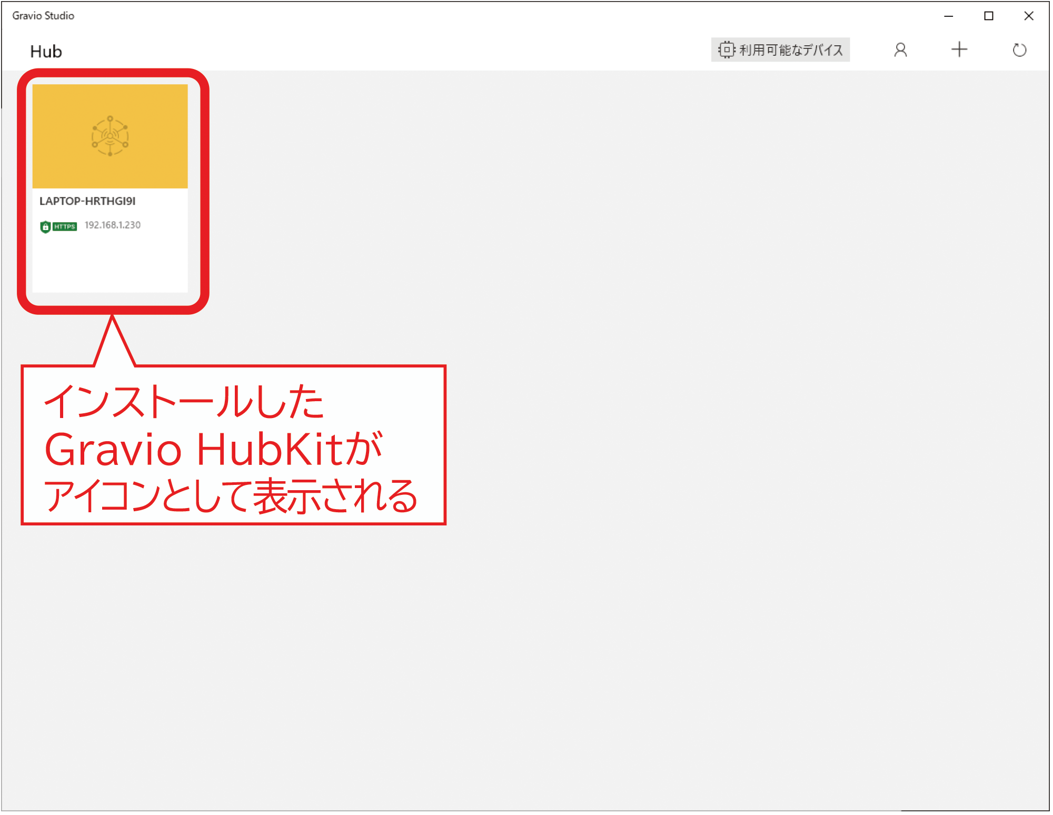
Task: Maximize the Gravio Studio window
Action: (989, 16)
